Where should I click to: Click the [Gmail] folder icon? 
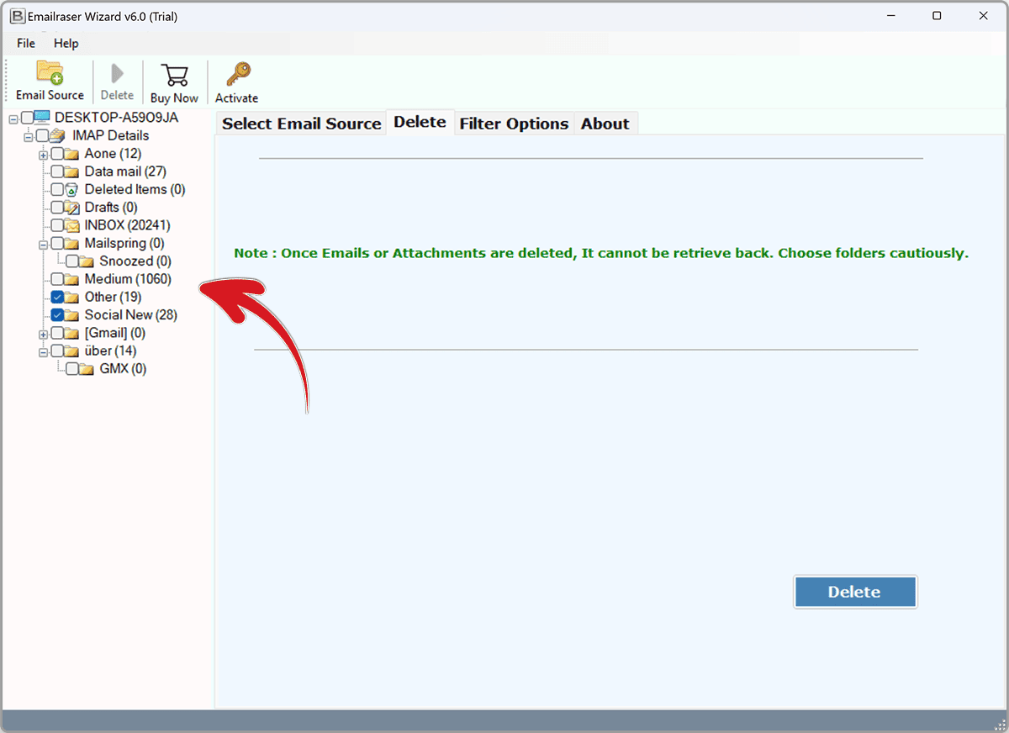click(73, 333)
